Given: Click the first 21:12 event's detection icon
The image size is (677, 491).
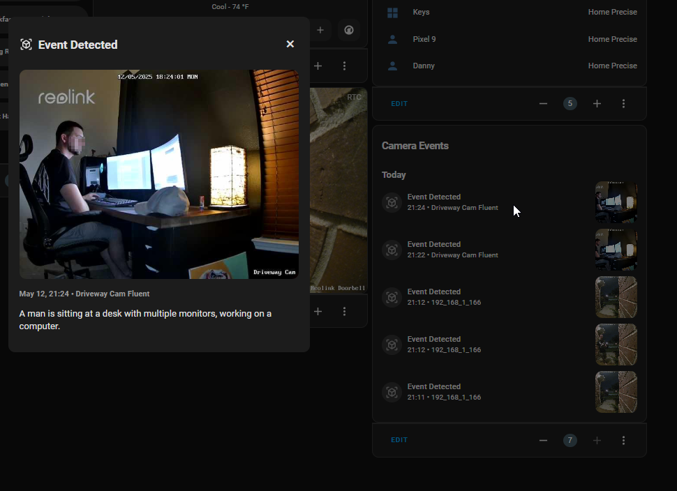Looking at the screenshot, I should point(392,297).
